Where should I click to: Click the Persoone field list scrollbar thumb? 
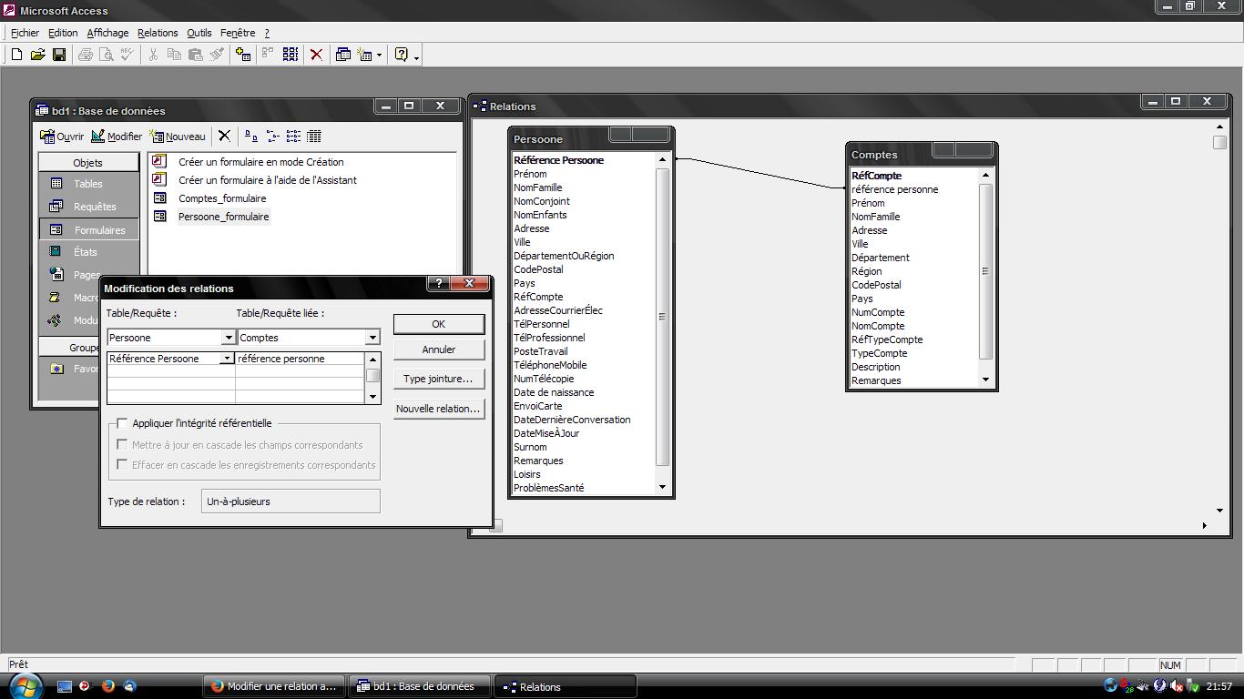tap(662, 317)
